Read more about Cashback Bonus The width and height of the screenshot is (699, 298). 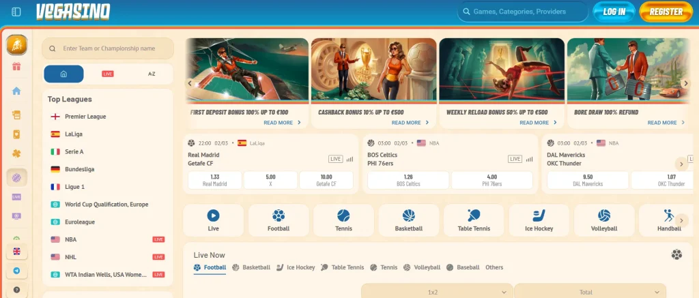click(x=410, y=123)
